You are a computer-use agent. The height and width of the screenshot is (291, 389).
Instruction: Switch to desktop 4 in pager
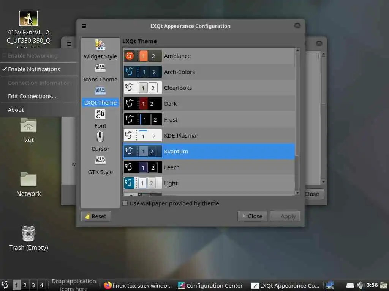[41, 285]
